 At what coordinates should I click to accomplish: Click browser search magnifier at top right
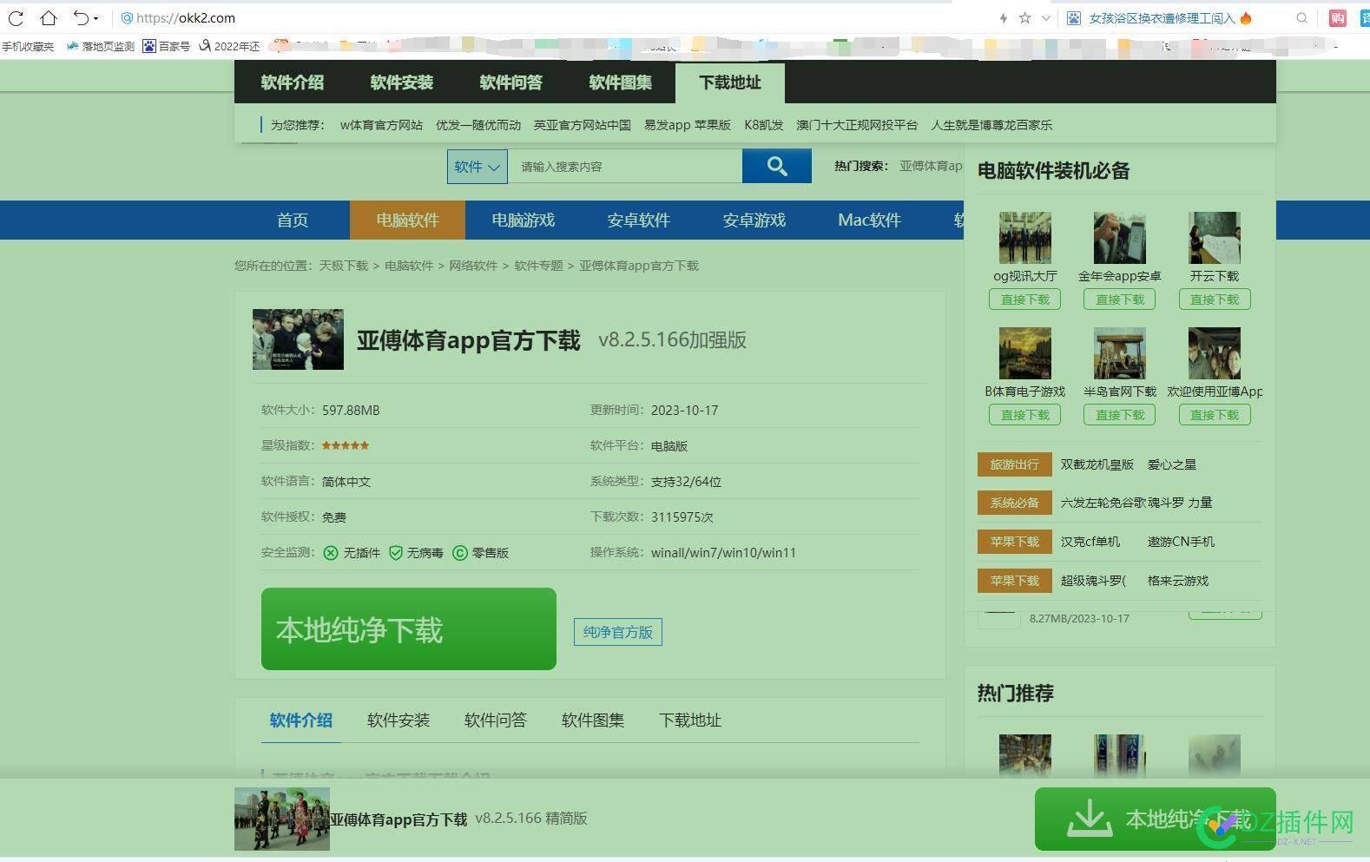pyautogui.click(x=1301, y=17)
